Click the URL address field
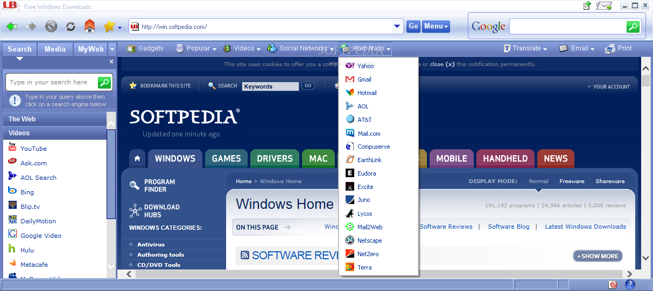Screen dimensions: 653x291 point(262,26)
